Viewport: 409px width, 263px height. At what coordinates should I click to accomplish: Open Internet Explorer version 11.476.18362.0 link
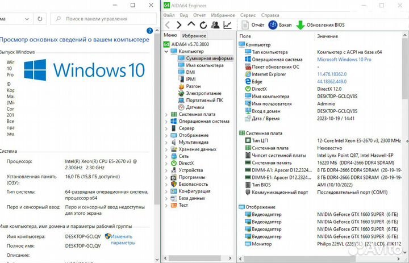[x=332, y=74]
